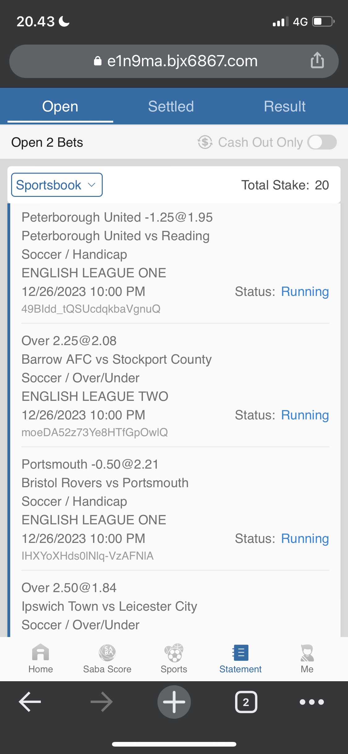Expand the Sportsbook dropdown
Viewport: 348px width, 754px height.
[57, 185]
